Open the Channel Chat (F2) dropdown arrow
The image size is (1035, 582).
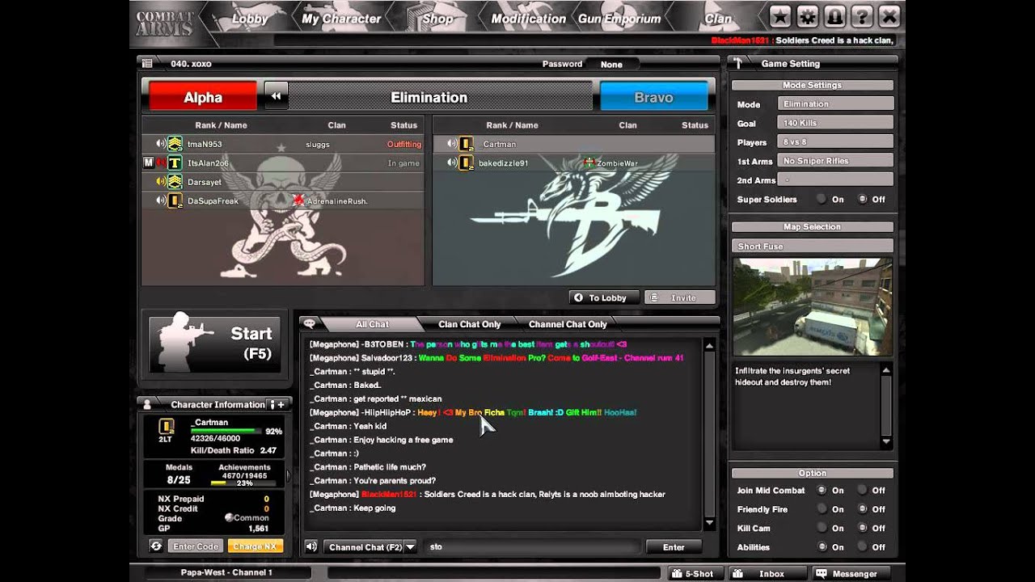tap(410, 546)
